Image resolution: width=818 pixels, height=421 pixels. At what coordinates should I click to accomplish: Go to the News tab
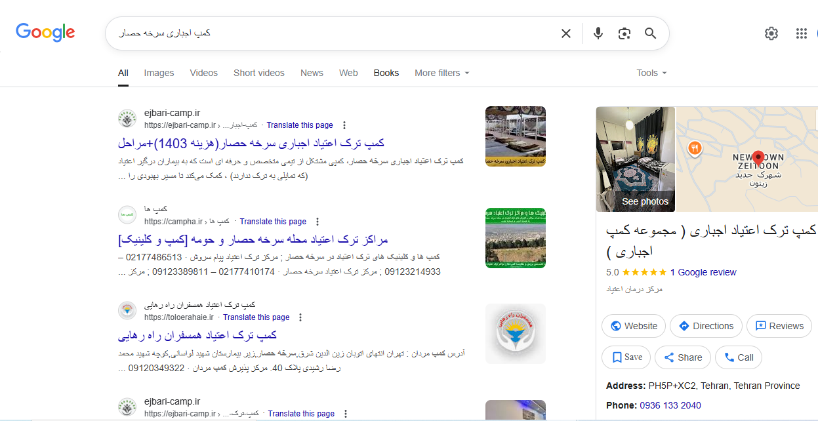click(312, 73)
